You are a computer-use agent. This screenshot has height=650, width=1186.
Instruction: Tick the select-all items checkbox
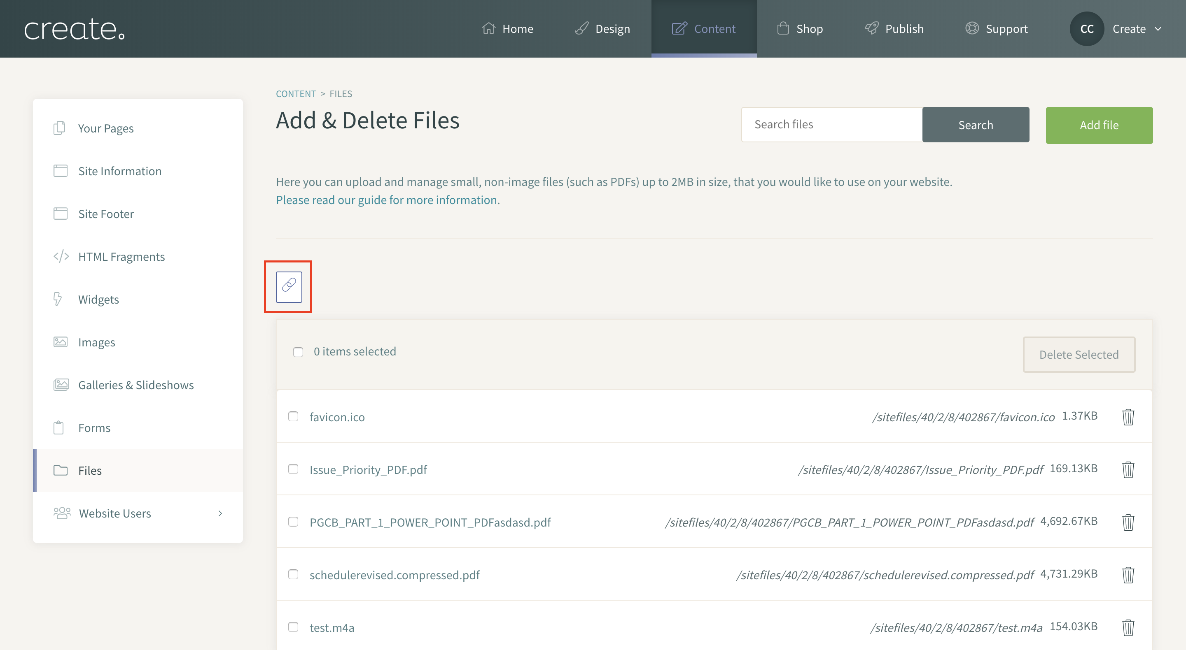(x=298, y=352)
